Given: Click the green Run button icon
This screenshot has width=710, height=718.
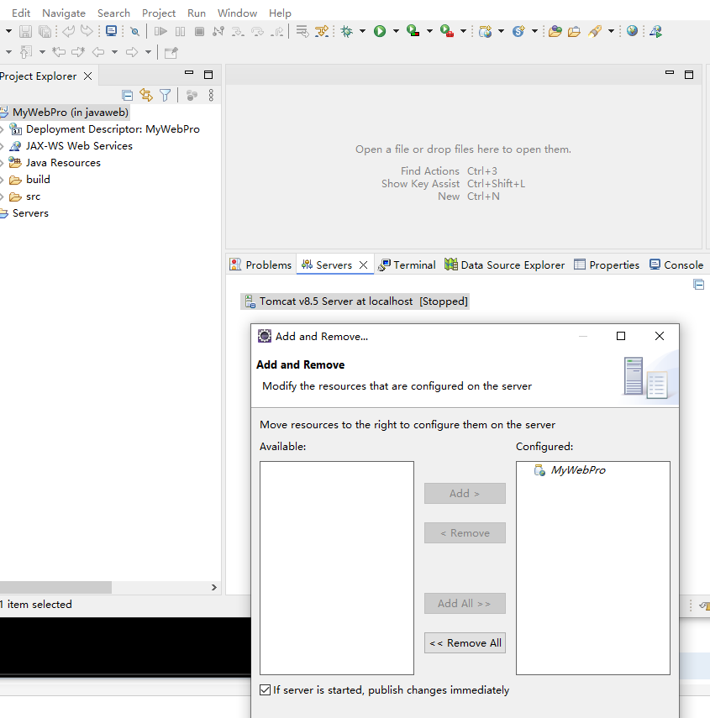Looking at the screenshot, I should 380,31.
